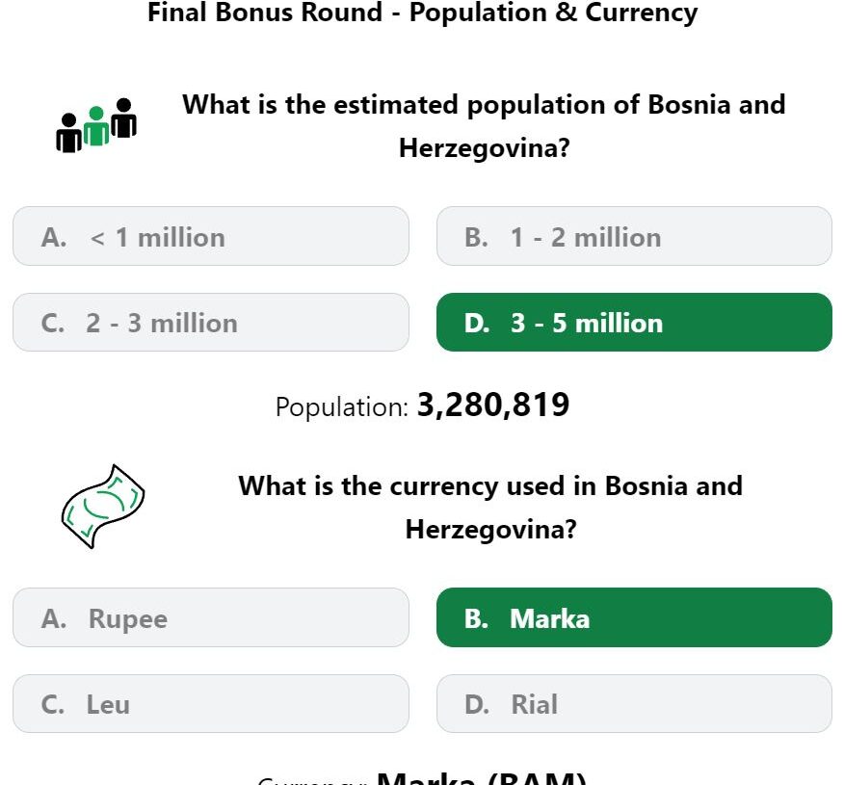Viewport: 844px width, 785px height.
Task: Select answer A, less than 1 million
Action: (210, 236)
